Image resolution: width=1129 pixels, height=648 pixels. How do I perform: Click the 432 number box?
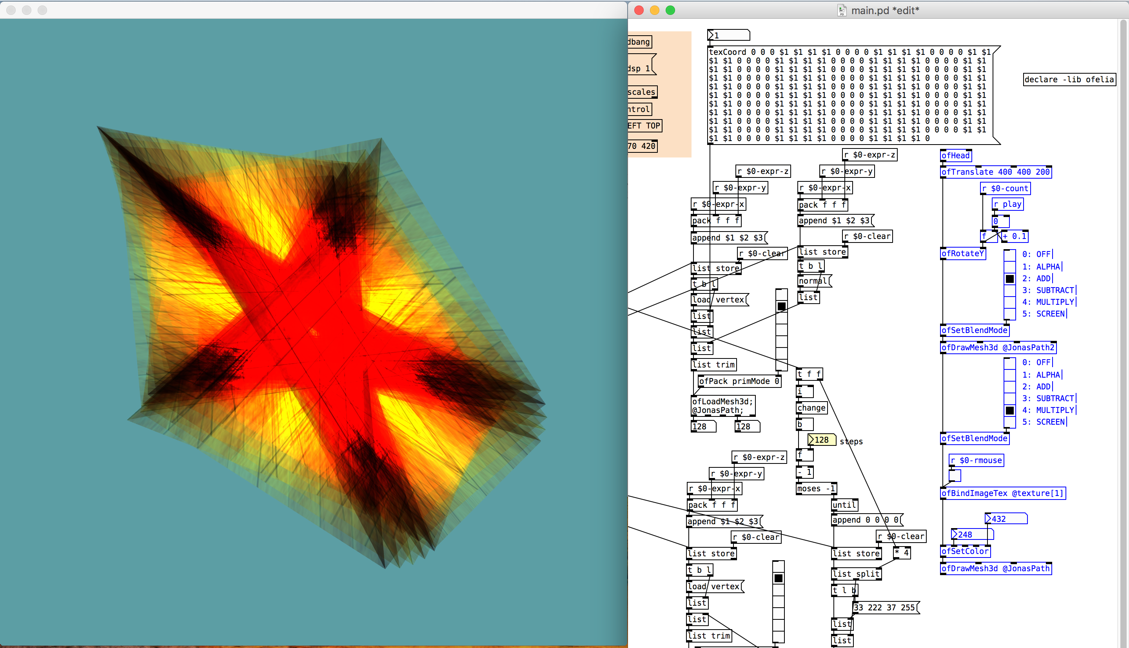(x=1006, y=519)
